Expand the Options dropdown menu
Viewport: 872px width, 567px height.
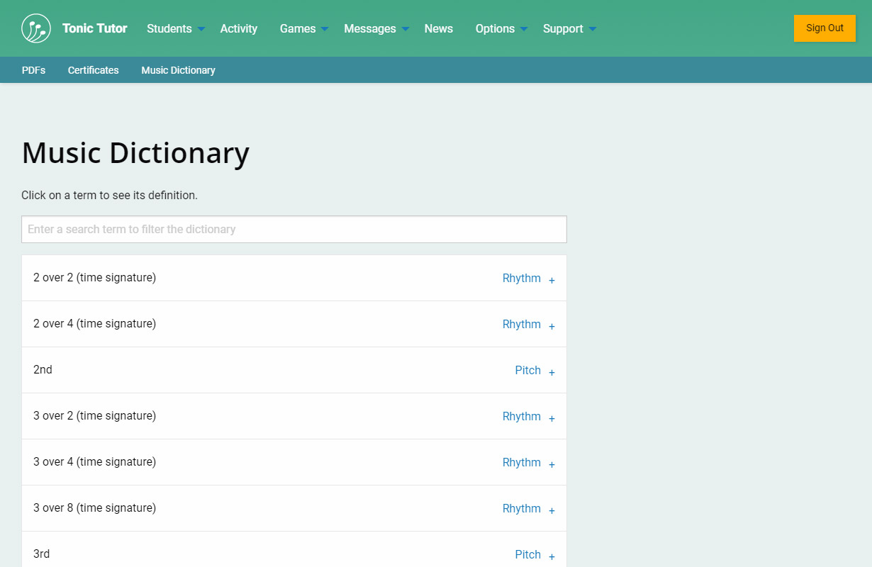[501, 28]
